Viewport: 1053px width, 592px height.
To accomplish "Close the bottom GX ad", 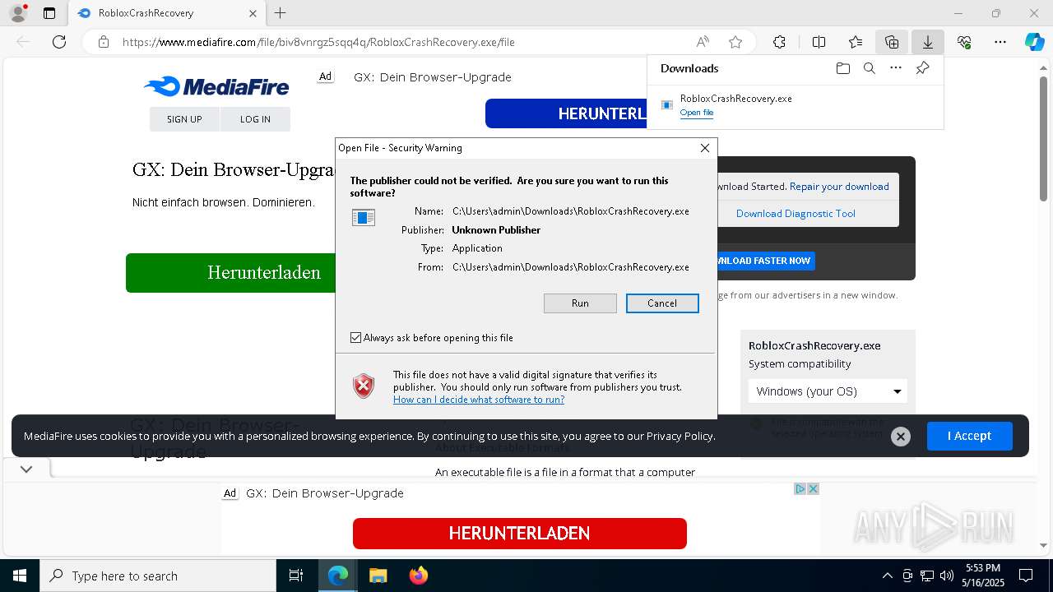I will (813, 488).
